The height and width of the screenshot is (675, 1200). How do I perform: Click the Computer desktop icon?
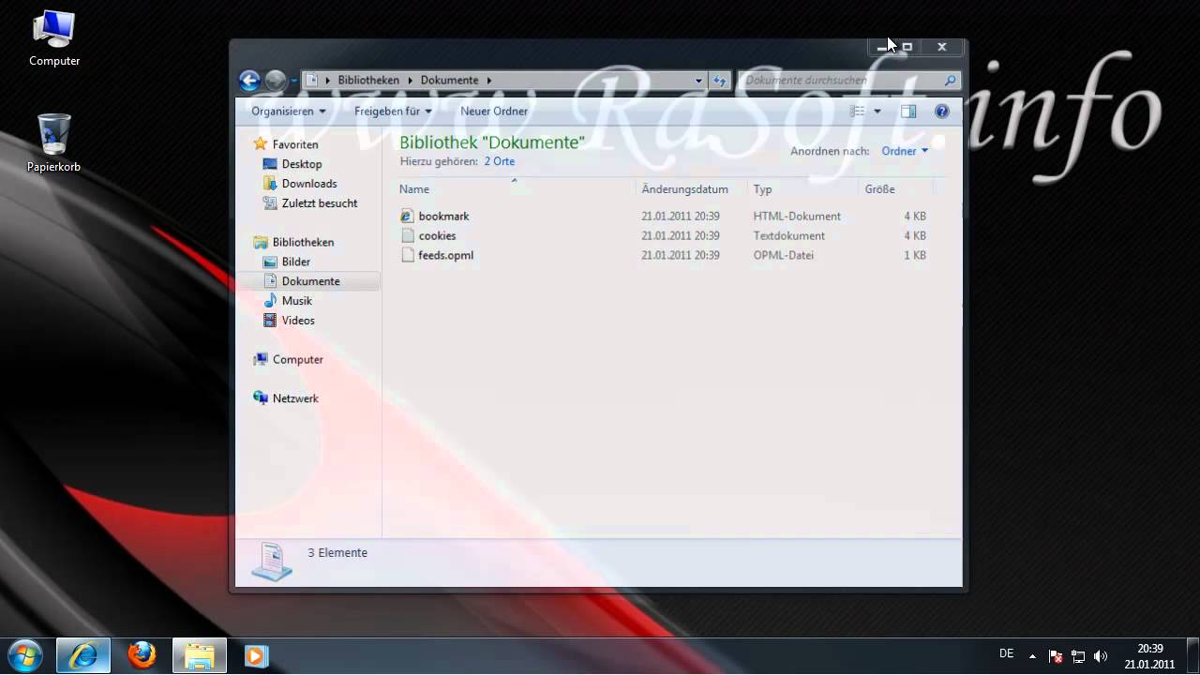[54, 39]
